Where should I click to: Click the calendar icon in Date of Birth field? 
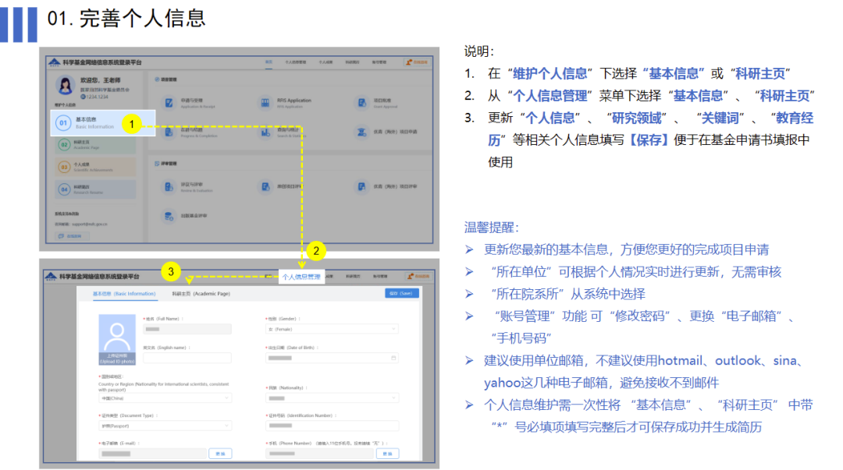point(393,358)
